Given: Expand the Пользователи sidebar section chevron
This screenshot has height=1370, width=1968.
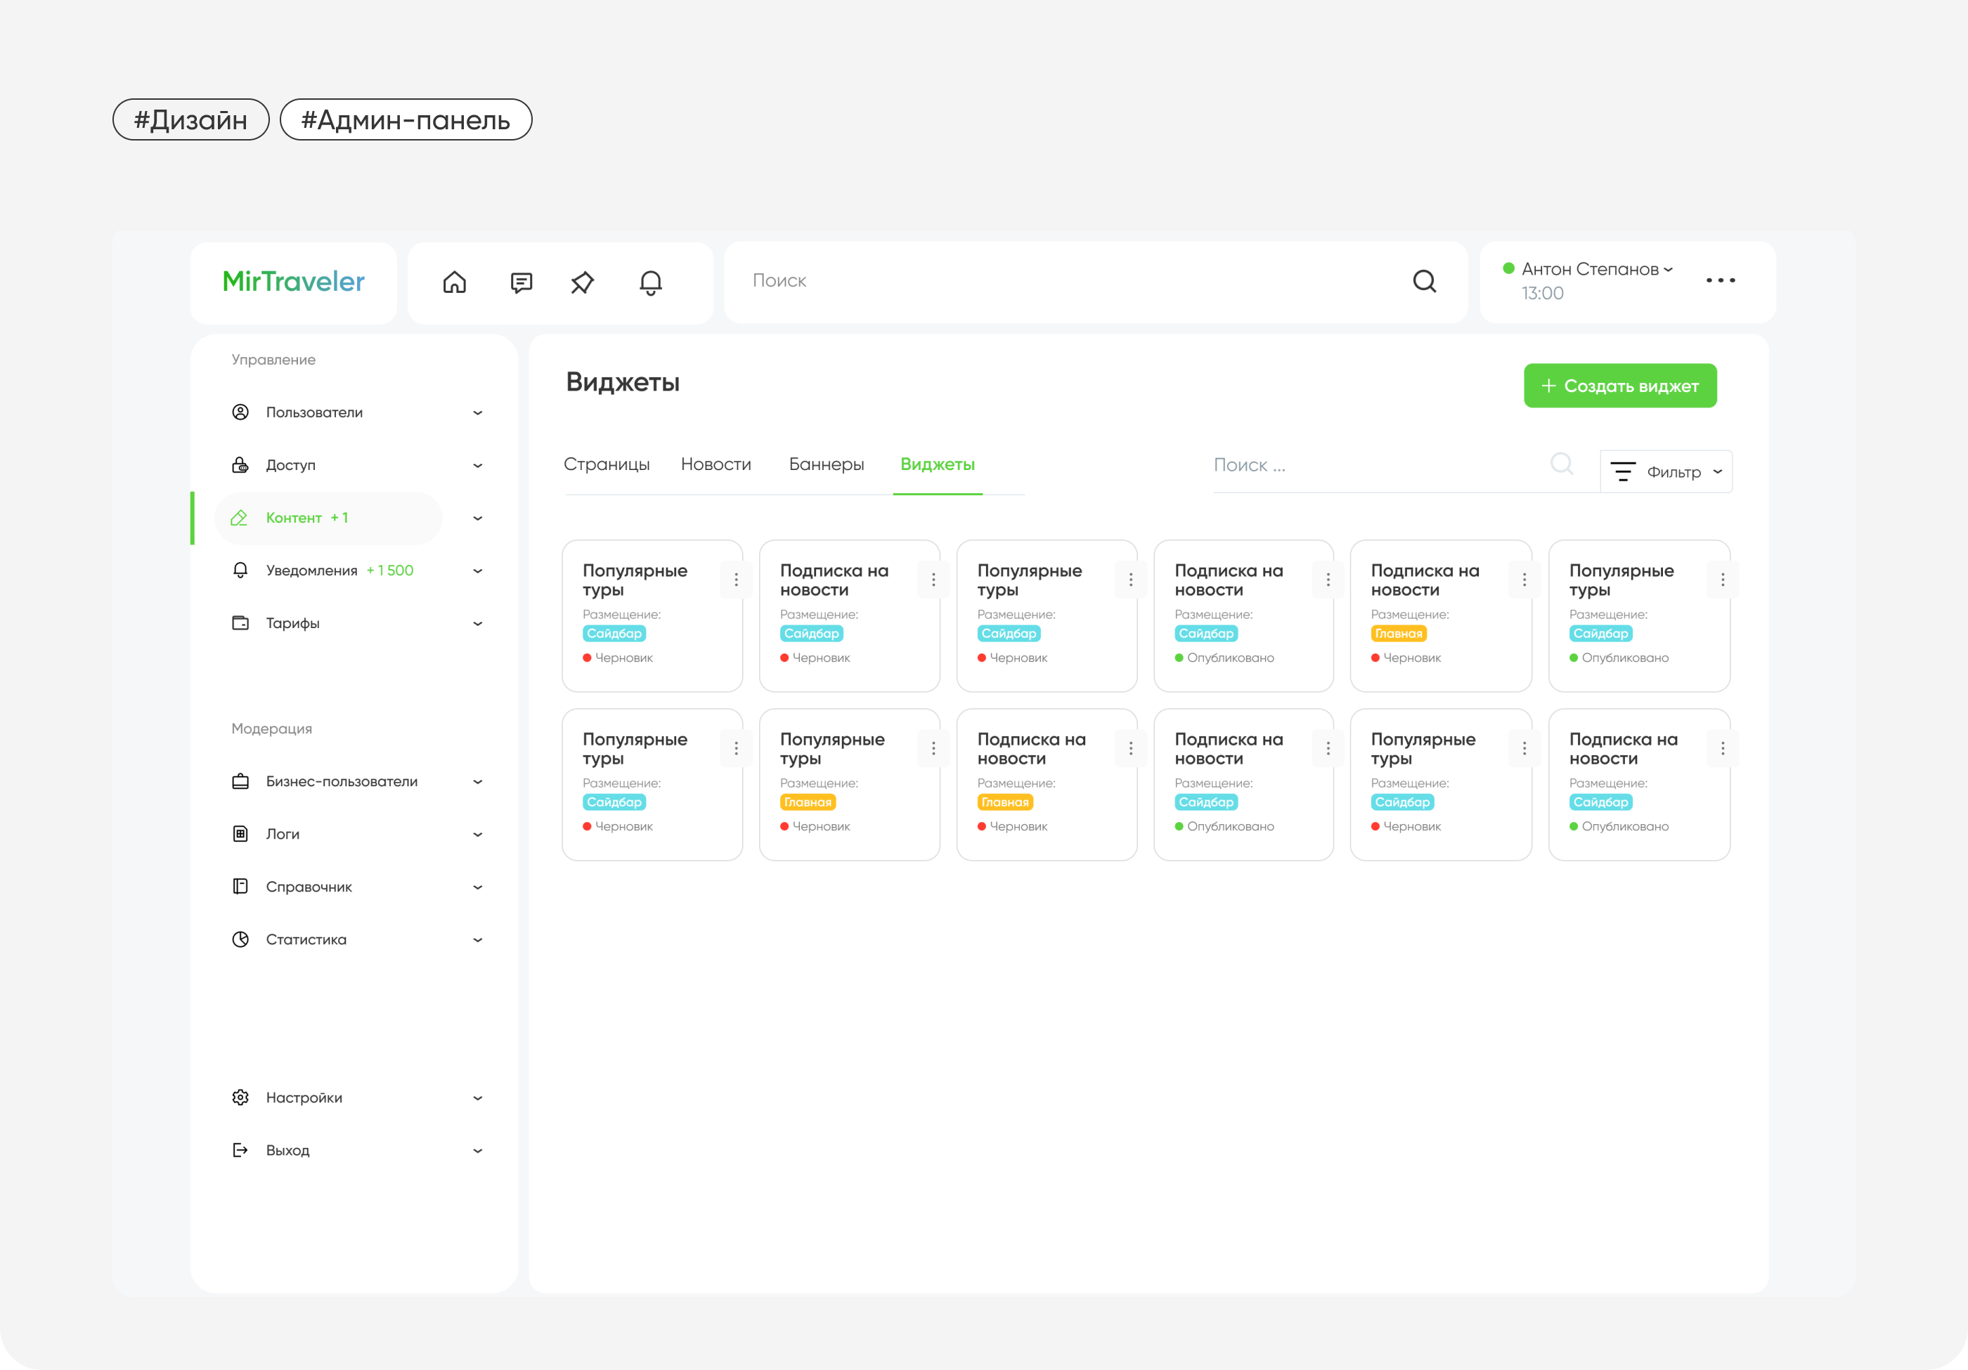Looking at the screenshot, I should (x=477, y=413).
